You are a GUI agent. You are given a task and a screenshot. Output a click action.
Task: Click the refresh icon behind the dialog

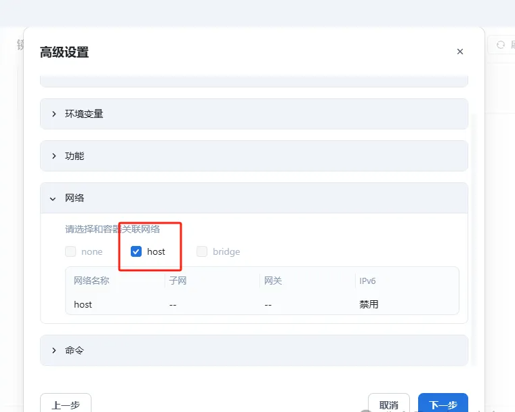tap(501, 45)
